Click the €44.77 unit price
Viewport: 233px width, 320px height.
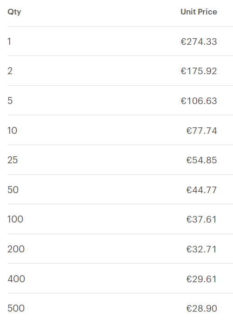point(202,190)
